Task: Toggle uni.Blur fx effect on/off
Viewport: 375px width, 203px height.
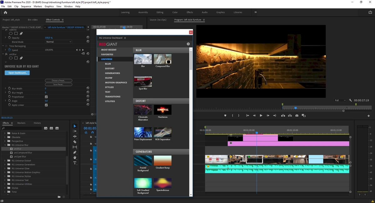Action: [6, 54]
